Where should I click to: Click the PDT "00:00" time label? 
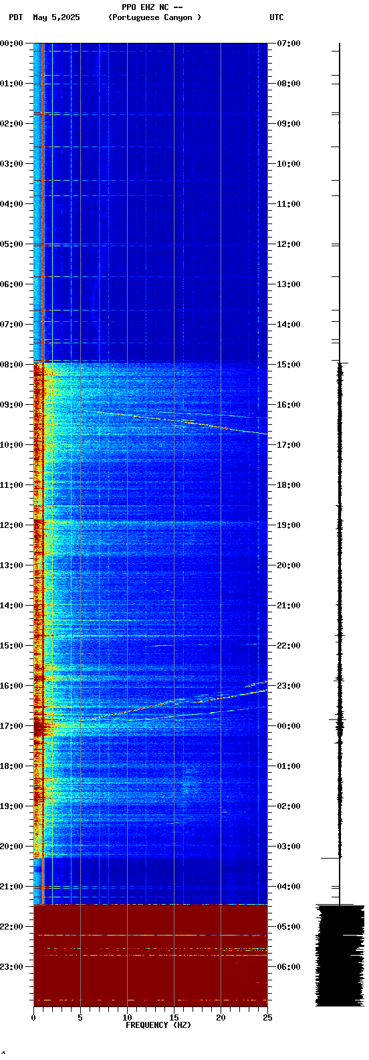pos(12,43)
